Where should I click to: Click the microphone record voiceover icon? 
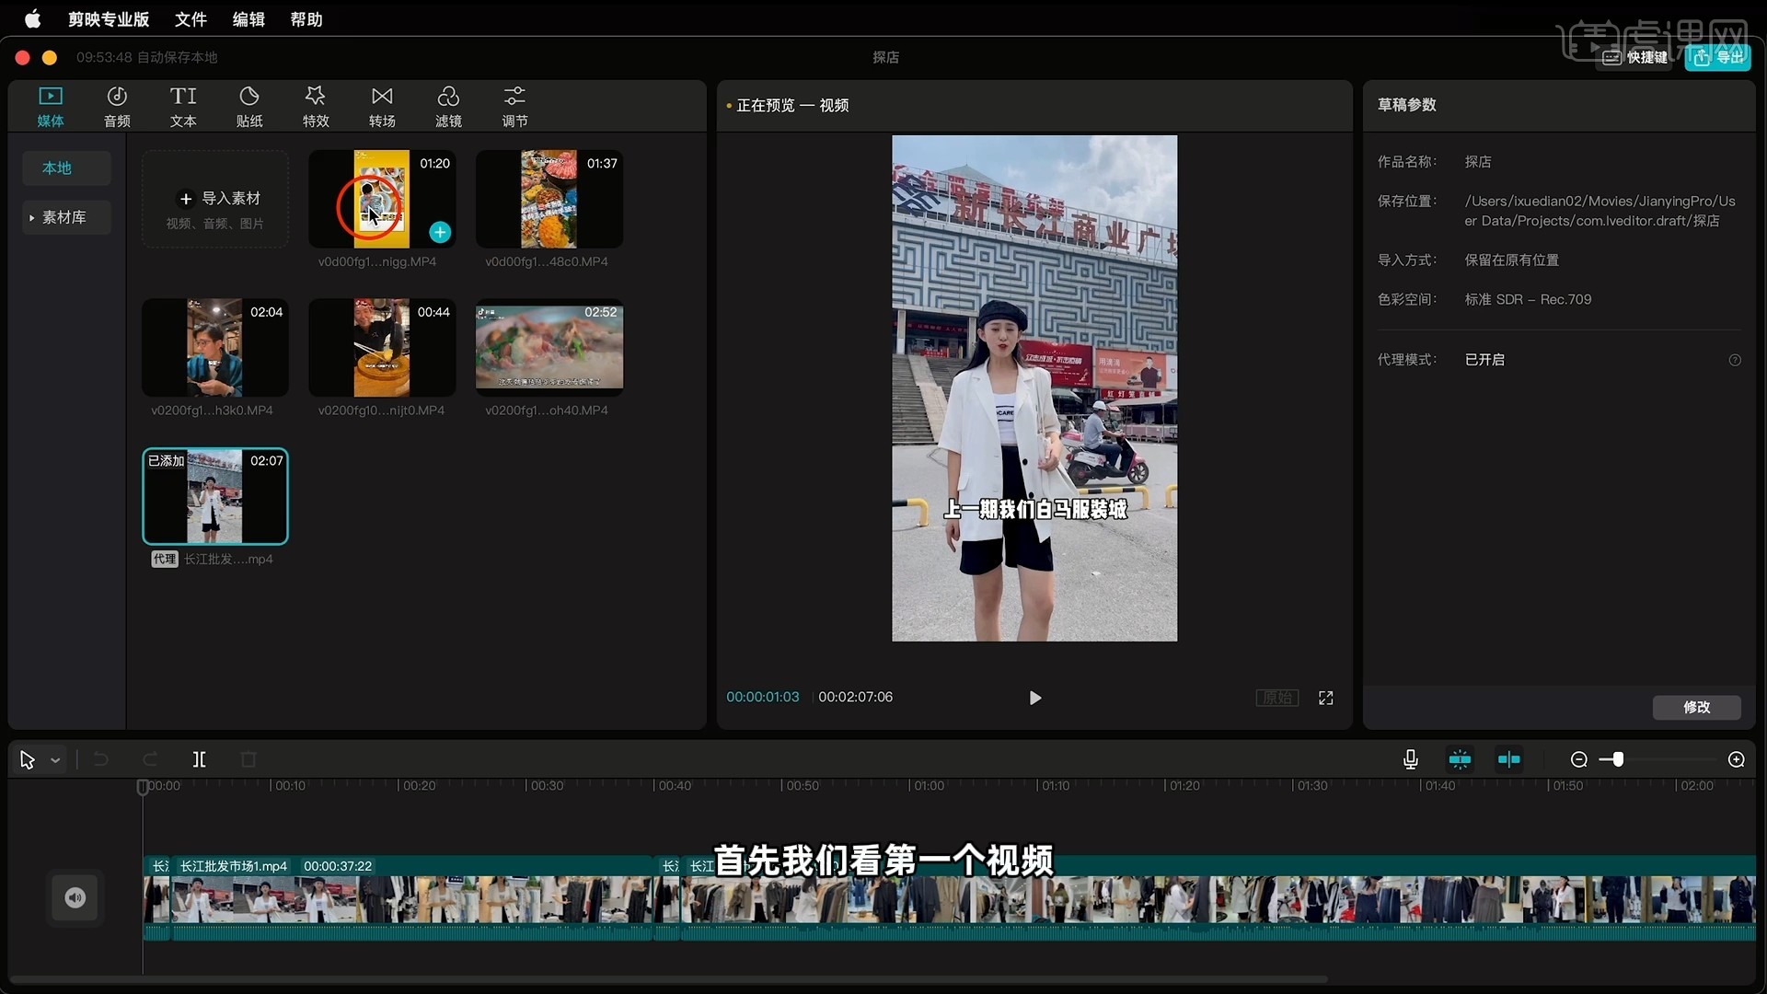1410,759
